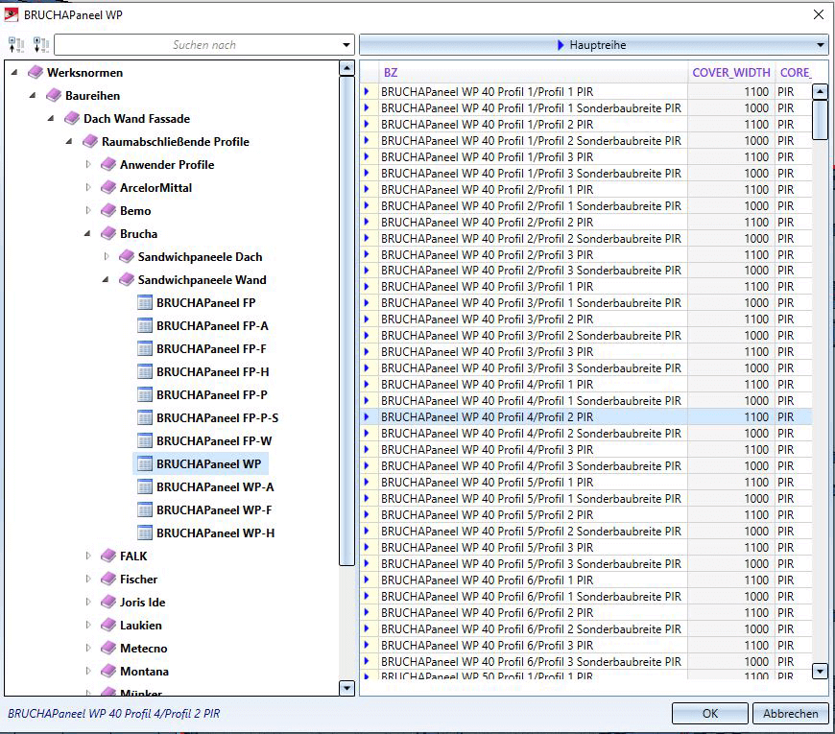Click the table's vertical scrollbar thumb

820,120
